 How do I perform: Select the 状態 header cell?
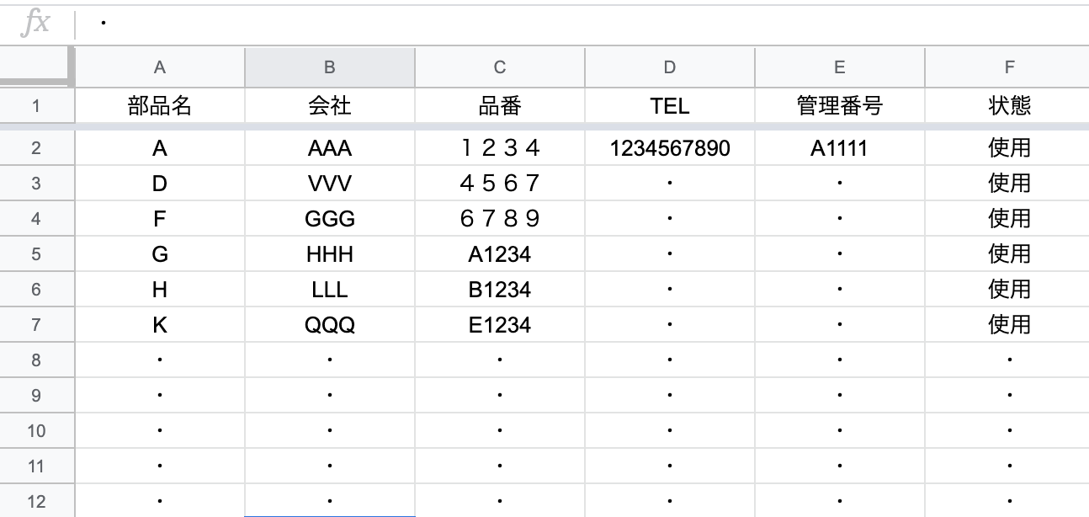tap(1008, 106)
